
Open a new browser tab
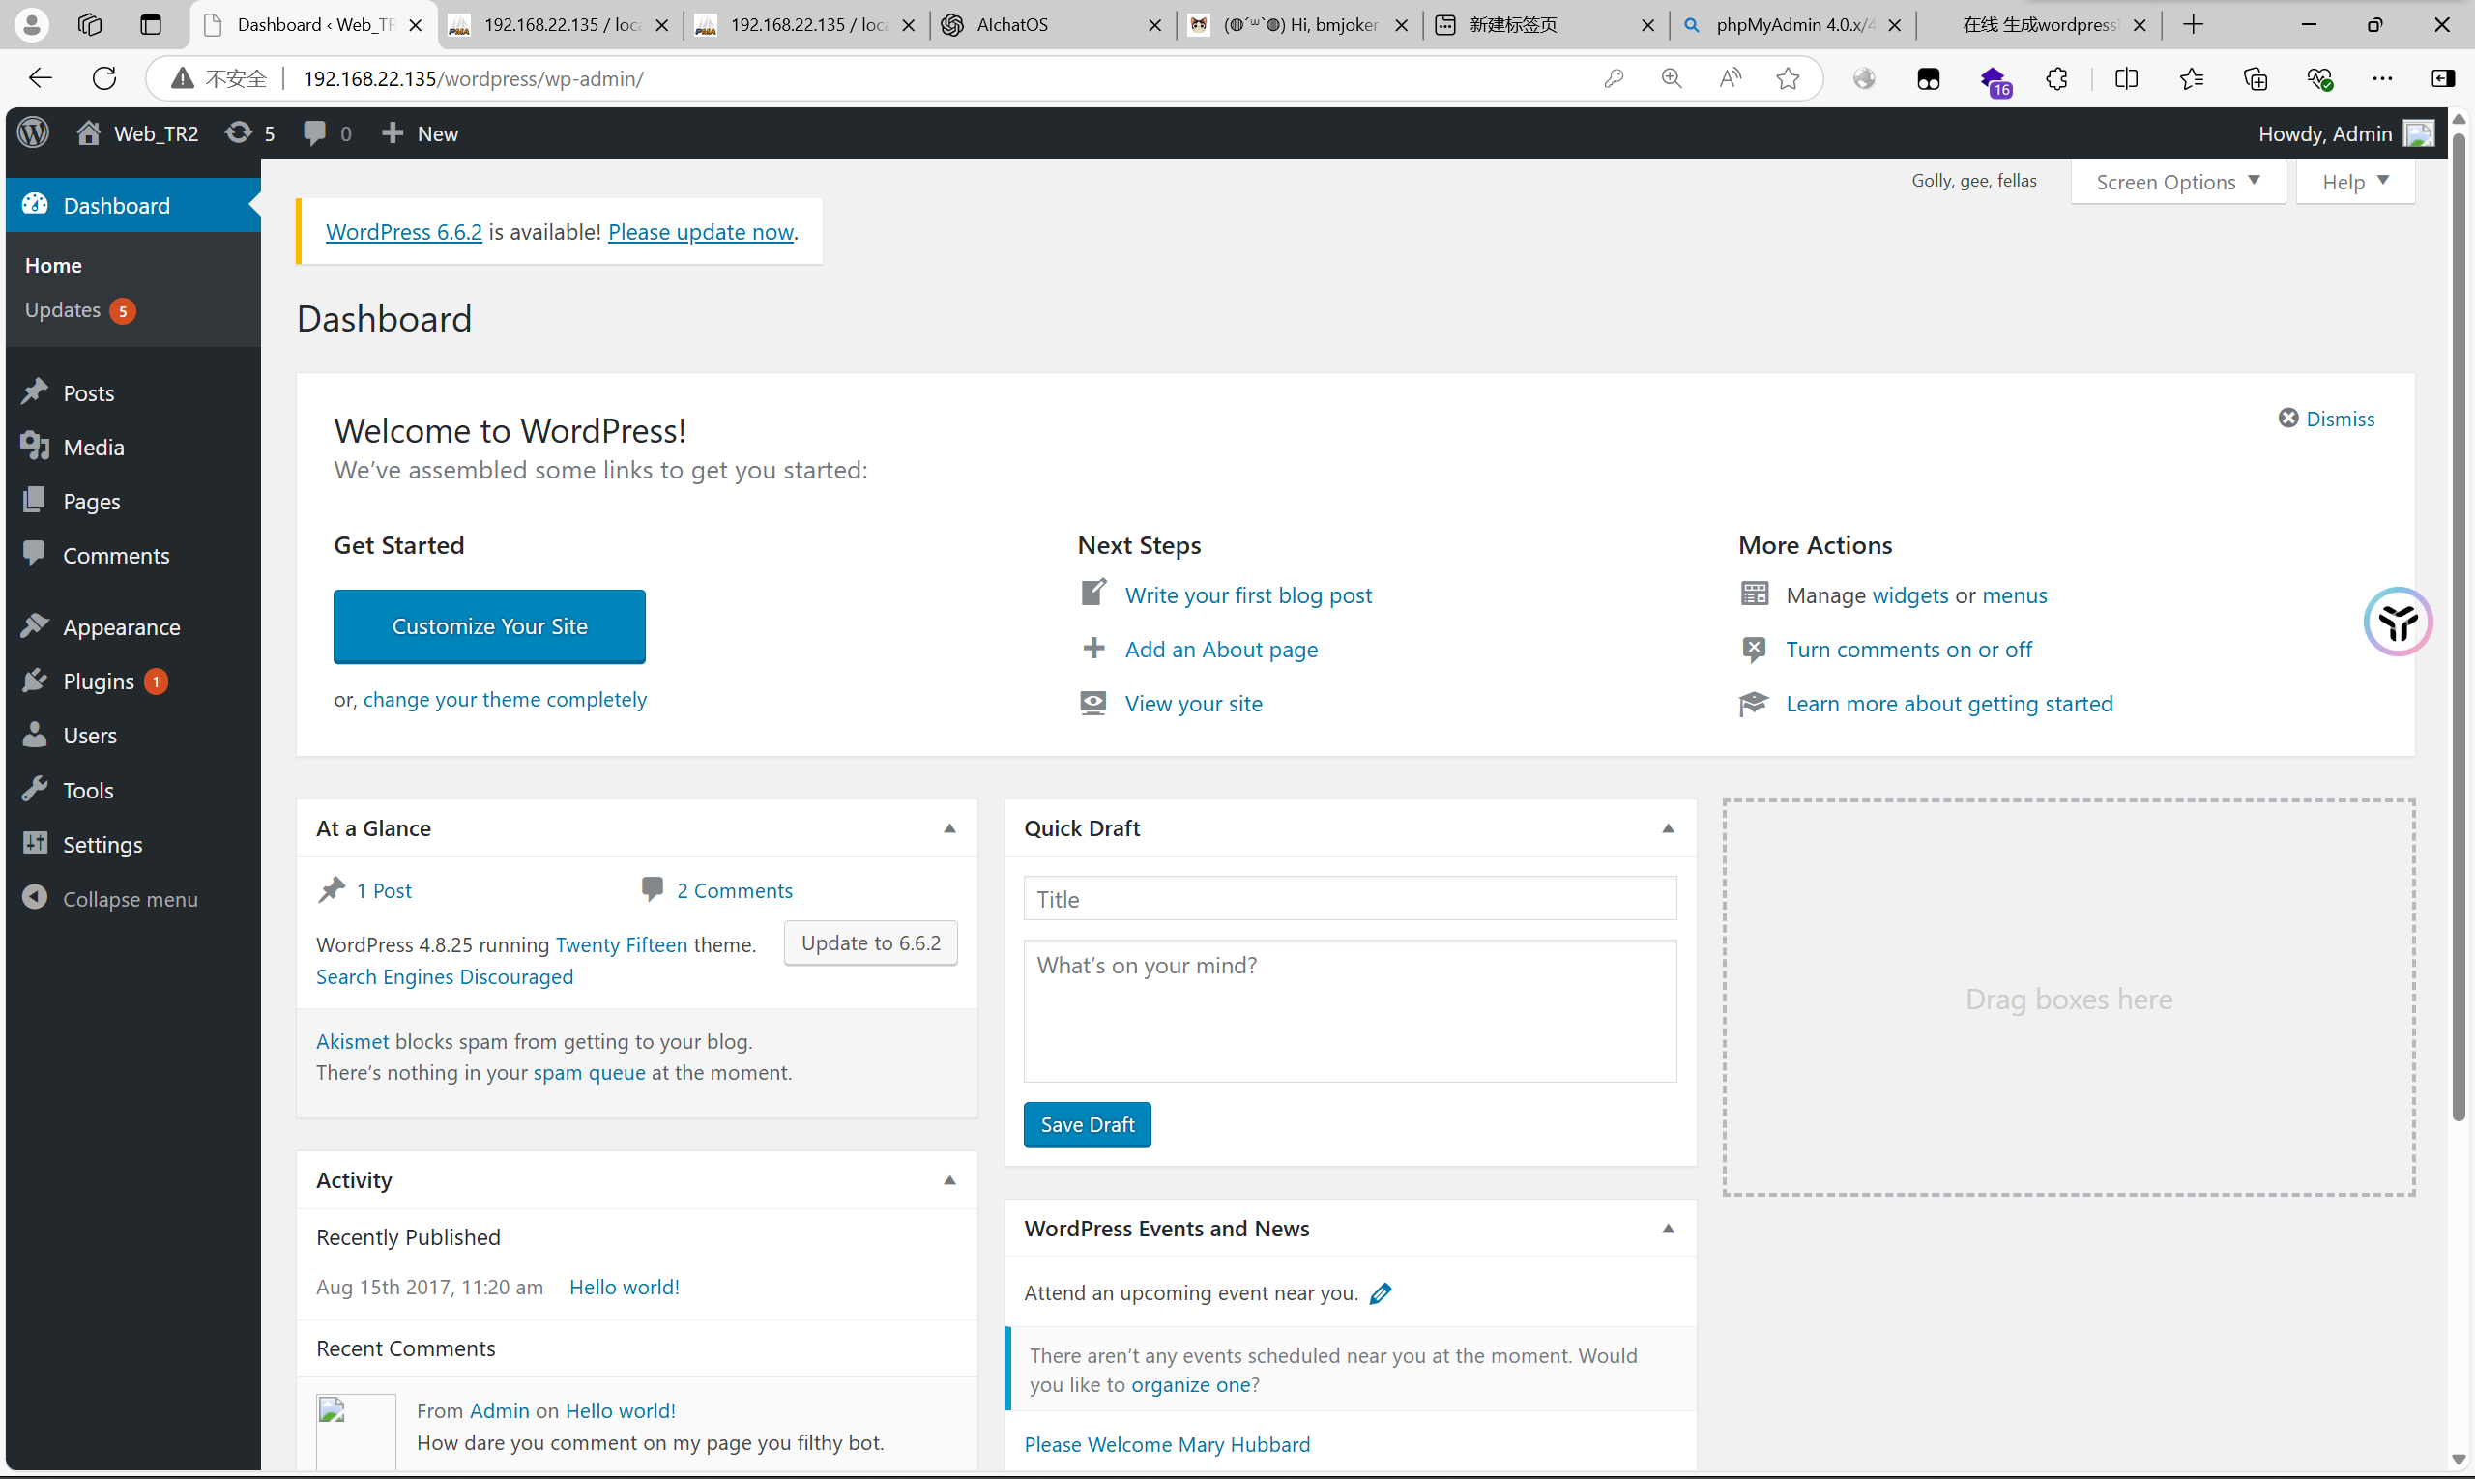coord(2192,25)
